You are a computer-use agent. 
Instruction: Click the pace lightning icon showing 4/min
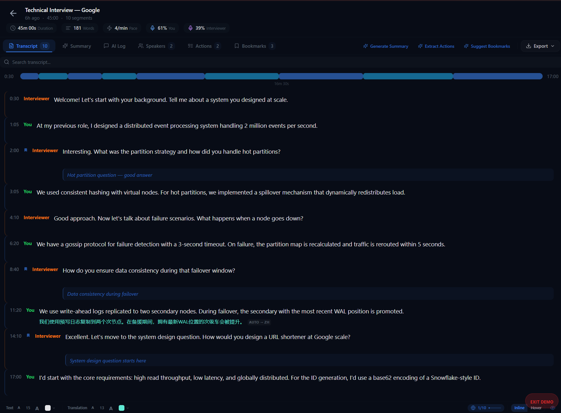(109, 28)
